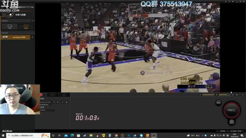
Task: Open the audio mixer settings
Action: click(237, 95)
